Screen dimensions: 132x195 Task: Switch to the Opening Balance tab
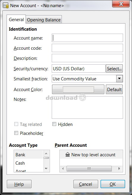pos(44,20)
